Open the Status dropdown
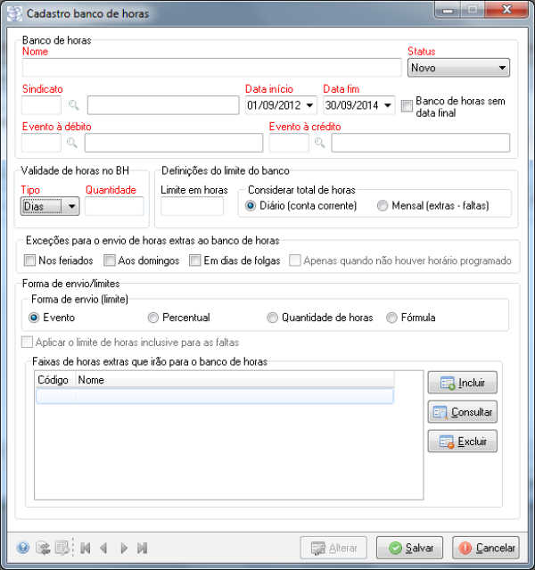 pos(503,68)
